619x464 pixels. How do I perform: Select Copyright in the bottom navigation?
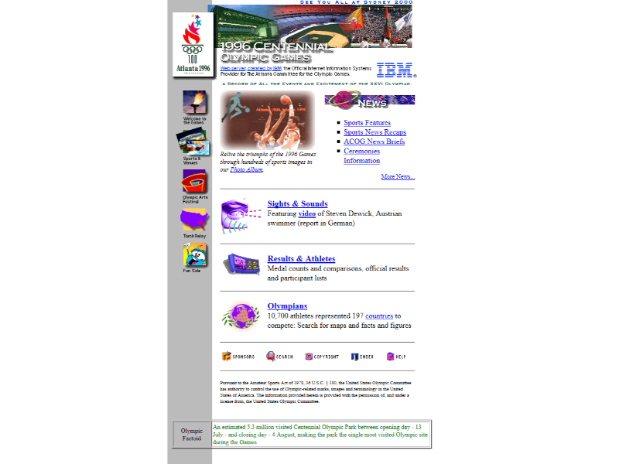[322, 357]
